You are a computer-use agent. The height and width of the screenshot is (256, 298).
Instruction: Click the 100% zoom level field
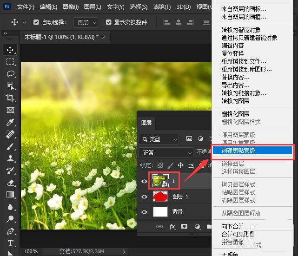pos(31,251)
